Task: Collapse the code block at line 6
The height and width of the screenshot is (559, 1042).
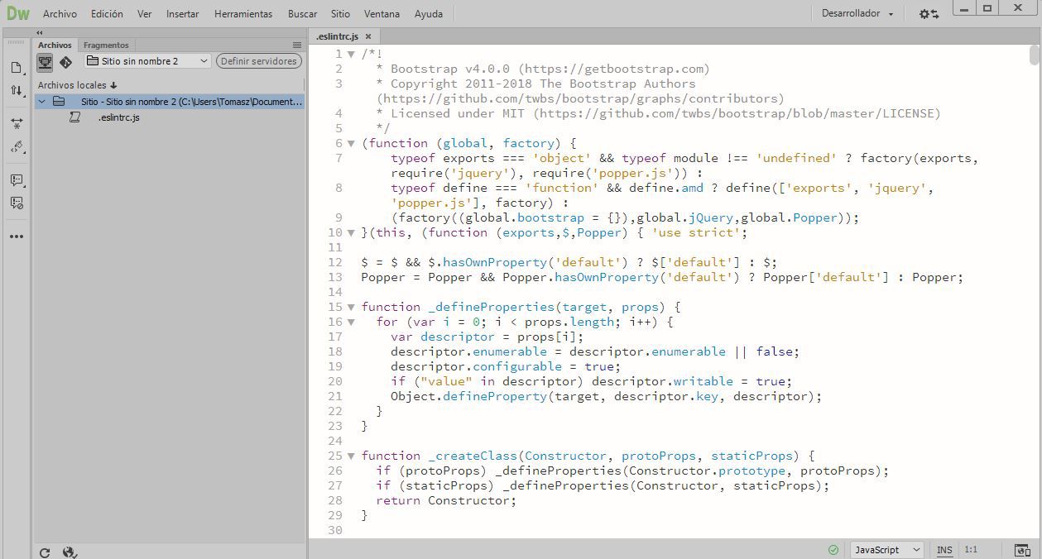Action: point(350,142)
